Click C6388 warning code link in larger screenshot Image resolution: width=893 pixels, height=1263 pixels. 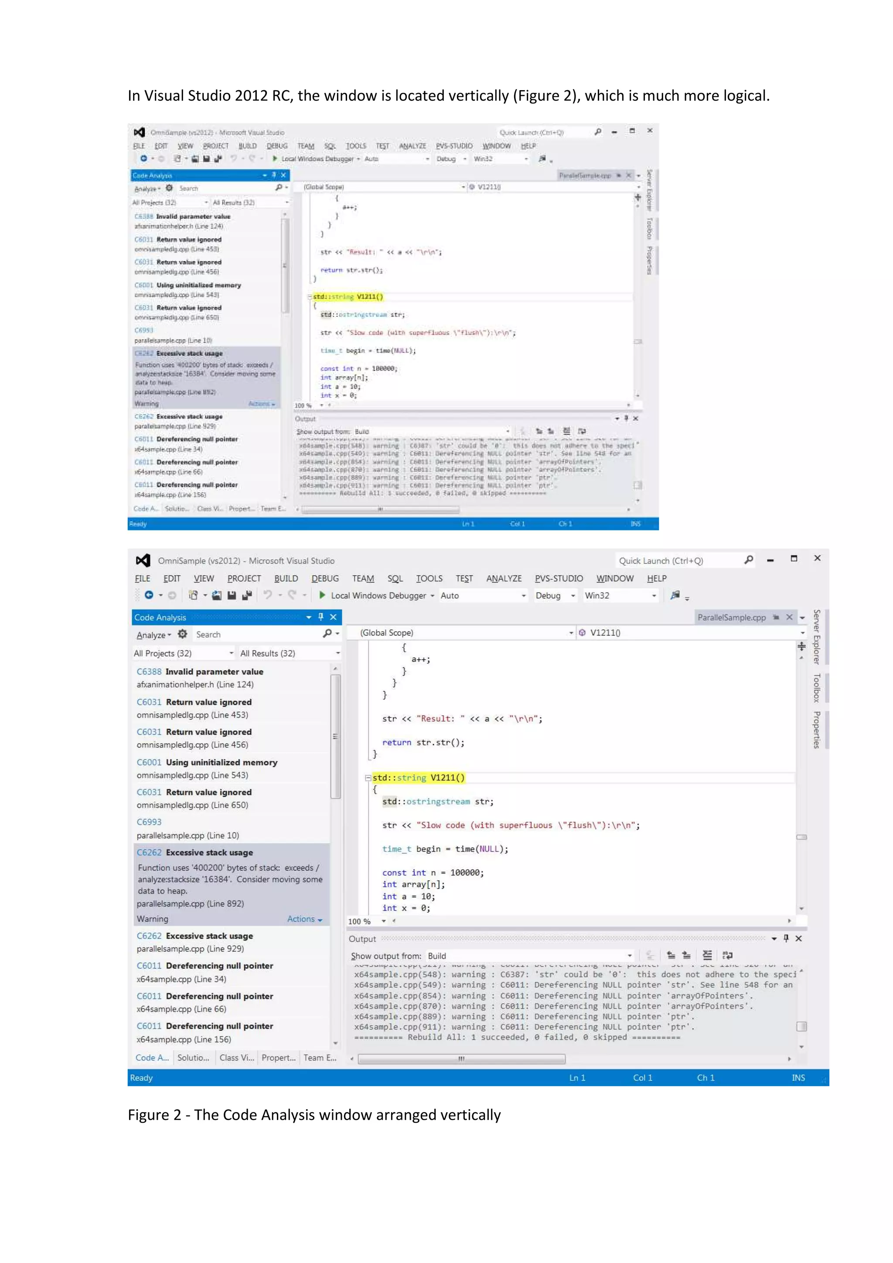pos(149,672)
